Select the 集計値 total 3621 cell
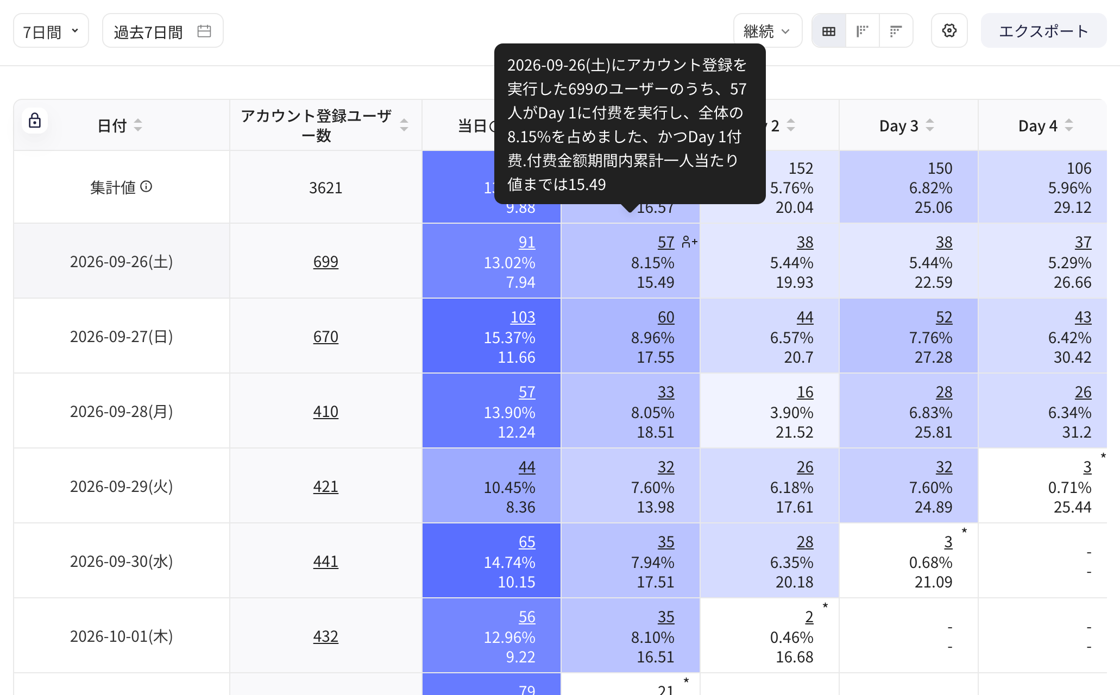 (325, 188)
